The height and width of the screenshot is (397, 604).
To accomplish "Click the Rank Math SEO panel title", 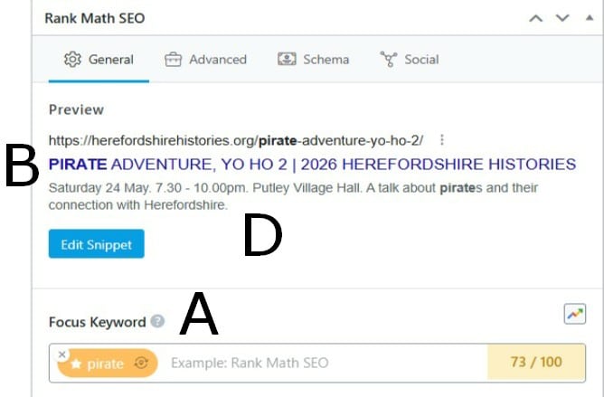I will 94,18.
